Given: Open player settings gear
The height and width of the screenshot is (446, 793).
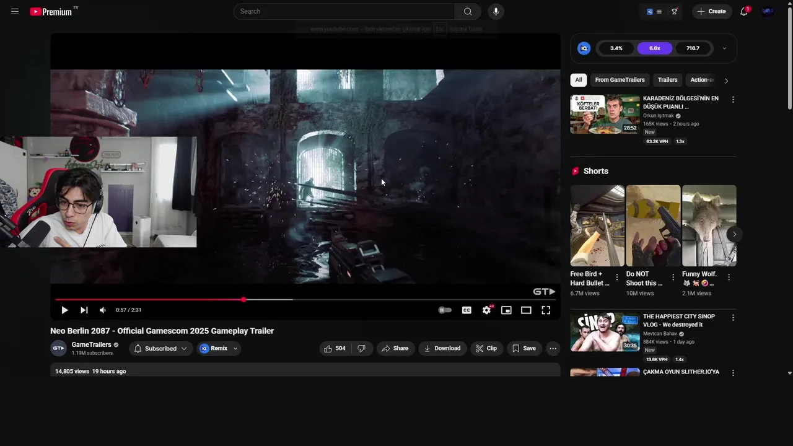Looking at the screenshot, I should click(487, 310).
